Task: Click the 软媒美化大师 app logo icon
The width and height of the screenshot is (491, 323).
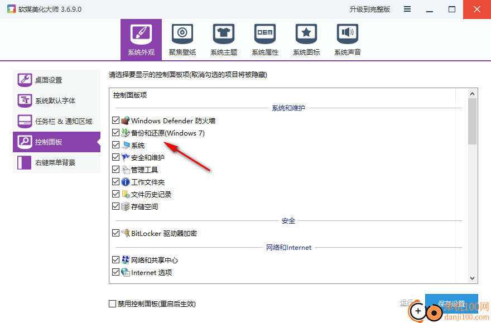Action: click(x=11, y=9)
